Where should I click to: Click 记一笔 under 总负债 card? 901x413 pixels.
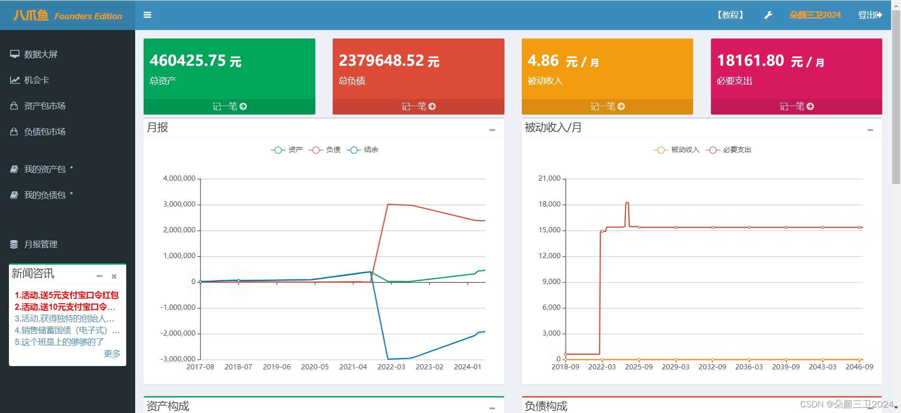[414, 107]
